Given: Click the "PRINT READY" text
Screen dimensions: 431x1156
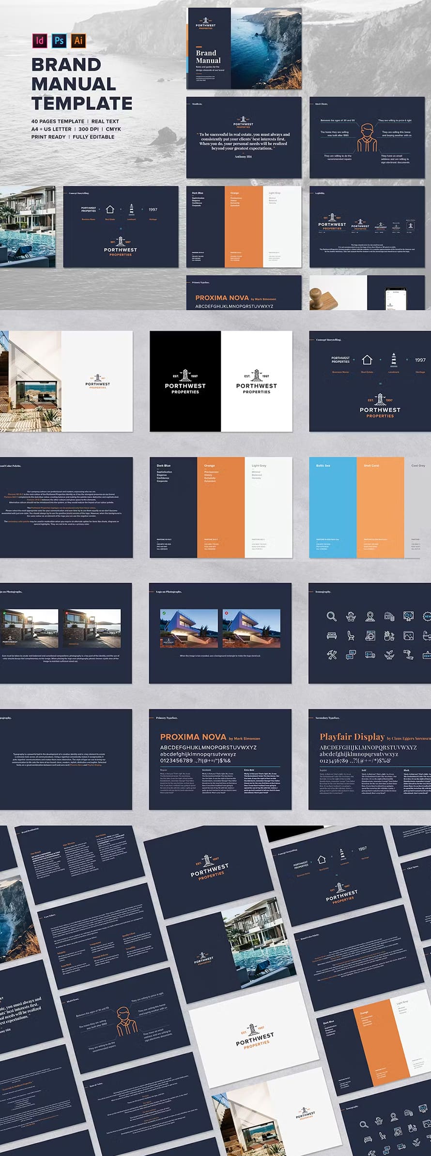Looking at the screenshot, I should pos(48,137).
